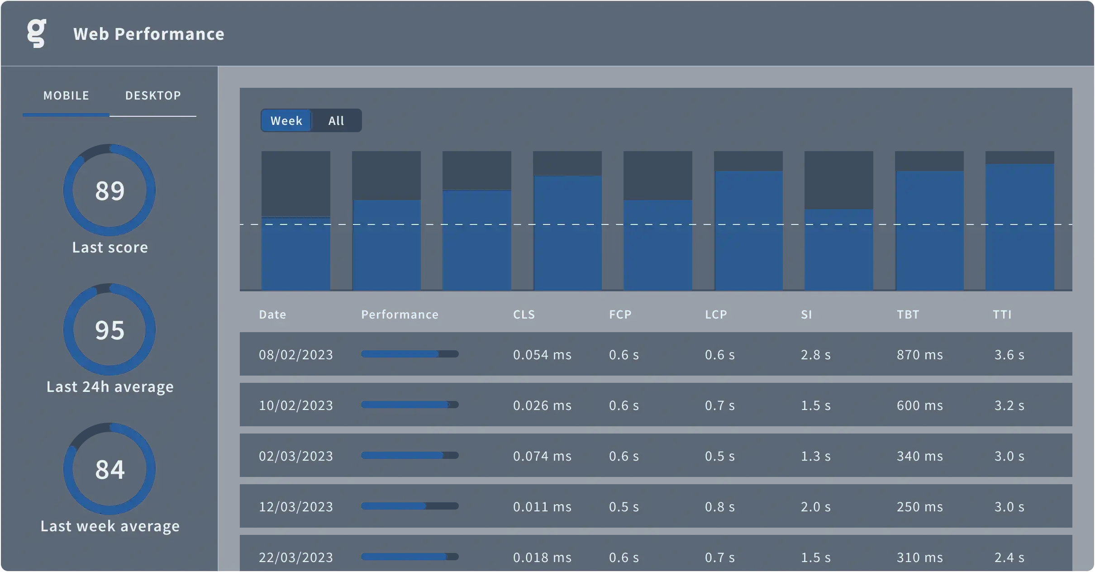
Task: Switch the filter to All
Action: coord(336,120)
